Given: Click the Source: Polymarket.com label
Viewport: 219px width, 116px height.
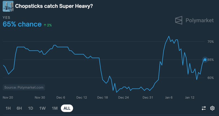Looking at the screenshot, I should pos(24,88).
